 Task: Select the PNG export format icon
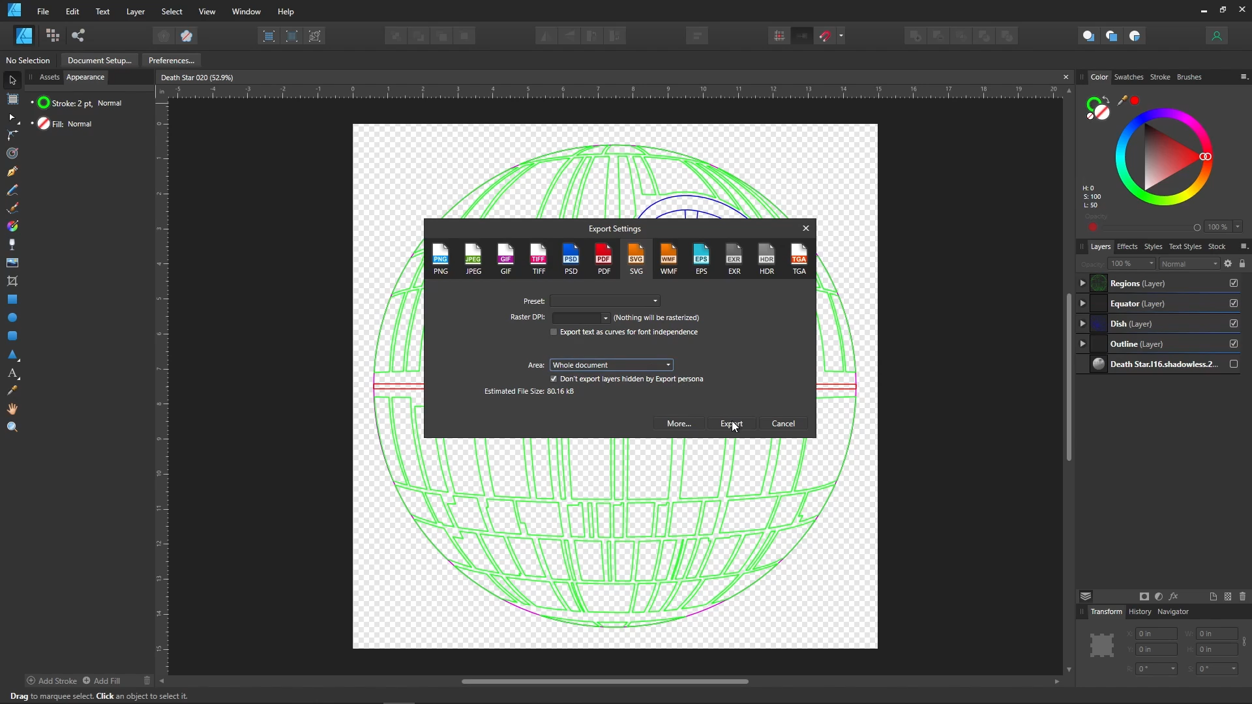[x=441, y=258]
